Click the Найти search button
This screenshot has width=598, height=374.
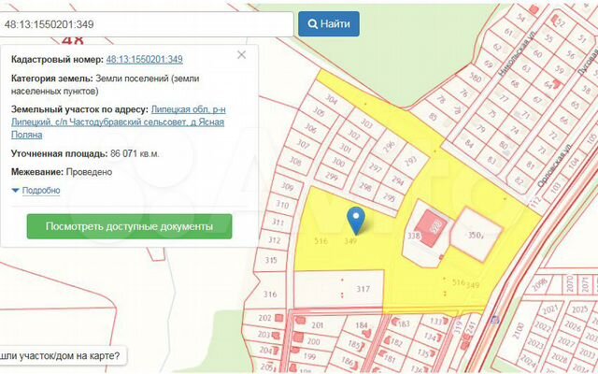(328, 23)
